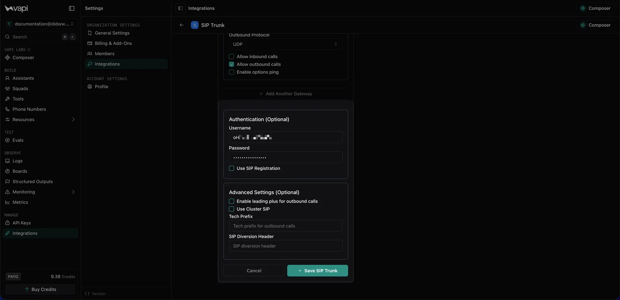Click the Version label in footer
This screenshot has height=300, width=620.
(99, 294)
